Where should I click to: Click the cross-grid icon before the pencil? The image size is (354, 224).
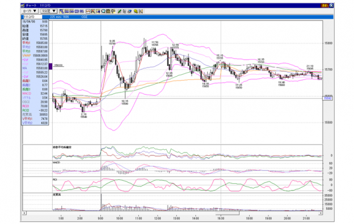click(x=113, y=11)
